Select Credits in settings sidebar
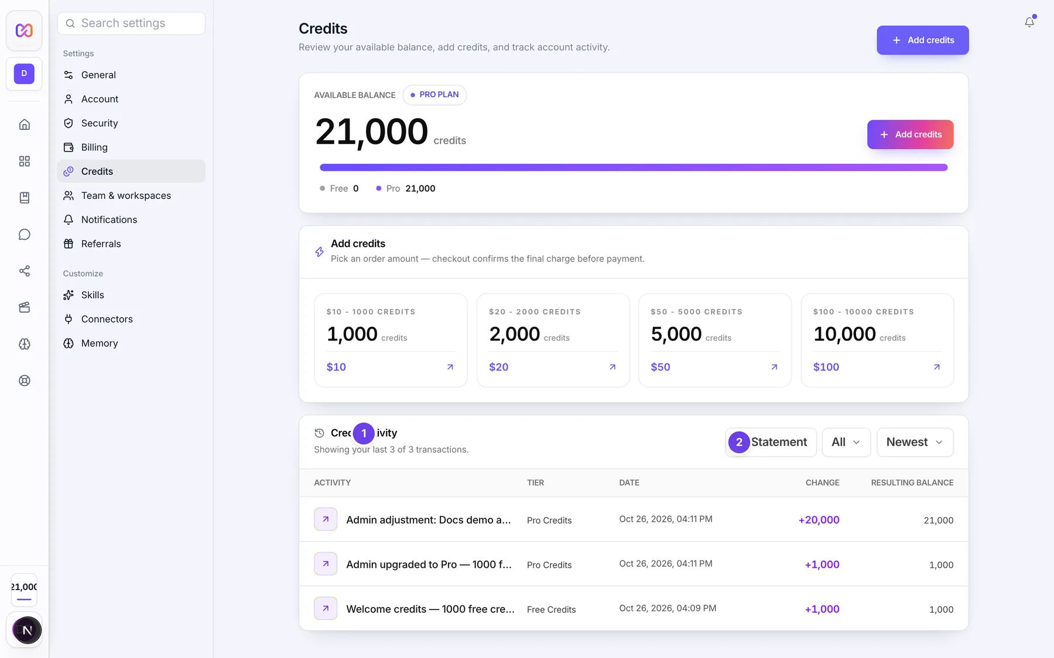The height and width of the screenshot is (658, 1054). click(131, 171)
